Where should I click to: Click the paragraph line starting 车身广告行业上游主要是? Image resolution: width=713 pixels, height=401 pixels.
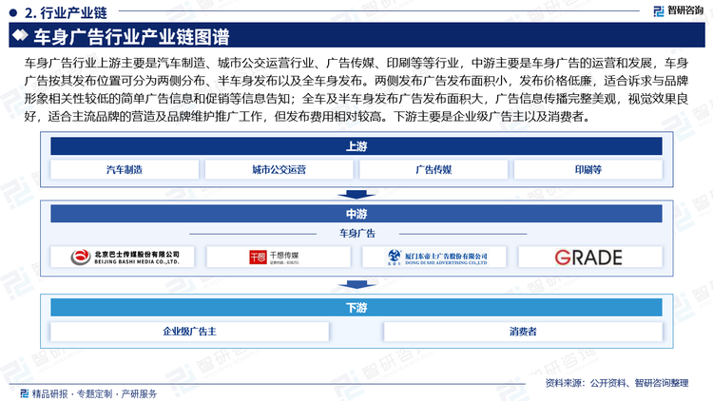point(356,63)
